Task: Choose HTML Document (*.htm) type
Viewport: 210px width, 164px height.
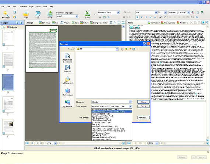Action: [x=112, y=122]
